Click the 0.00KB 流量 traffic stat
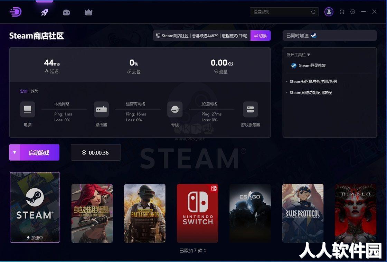The width and height of the screenshot is (387, 262). (x=221, y=66)
